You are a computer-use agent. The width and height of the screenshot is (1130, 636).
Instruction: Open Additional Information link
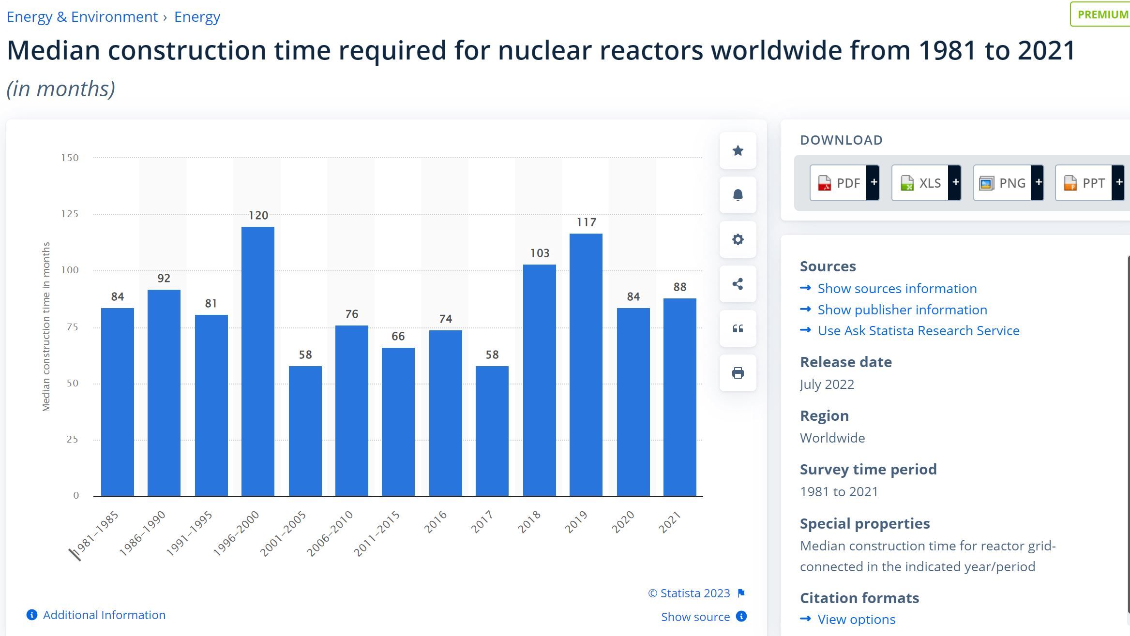(104, 615)
